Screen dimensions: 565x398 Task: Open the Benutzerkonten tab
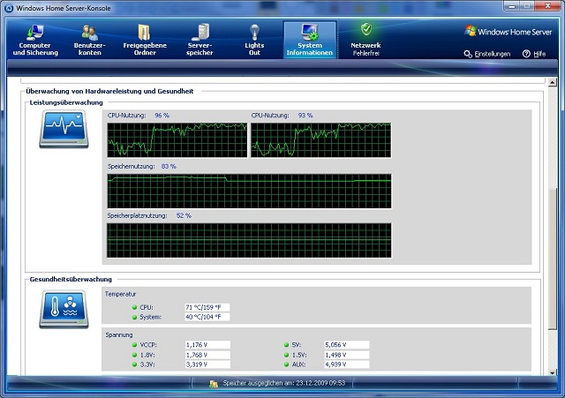tap(90, 40)
